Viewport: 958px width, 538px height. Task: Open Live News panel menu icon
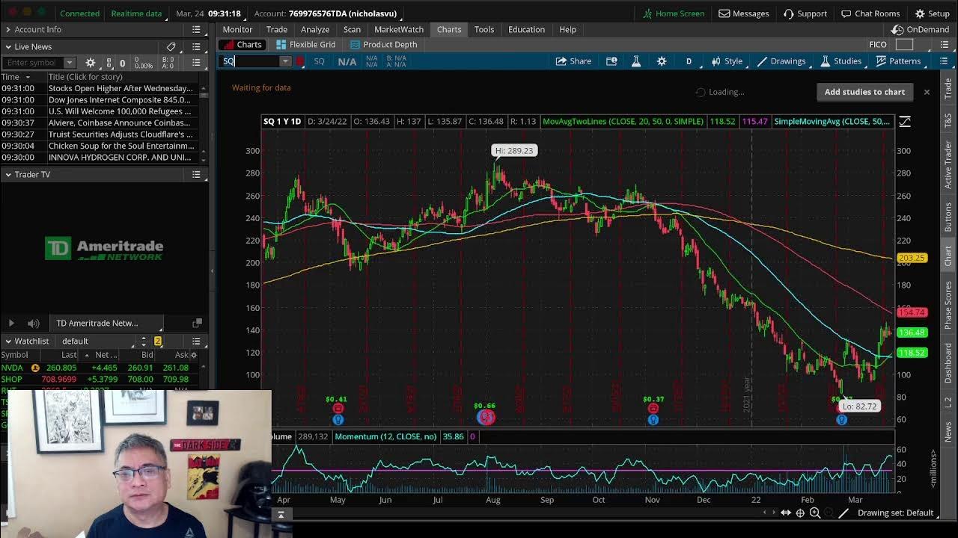click(196, 46)
